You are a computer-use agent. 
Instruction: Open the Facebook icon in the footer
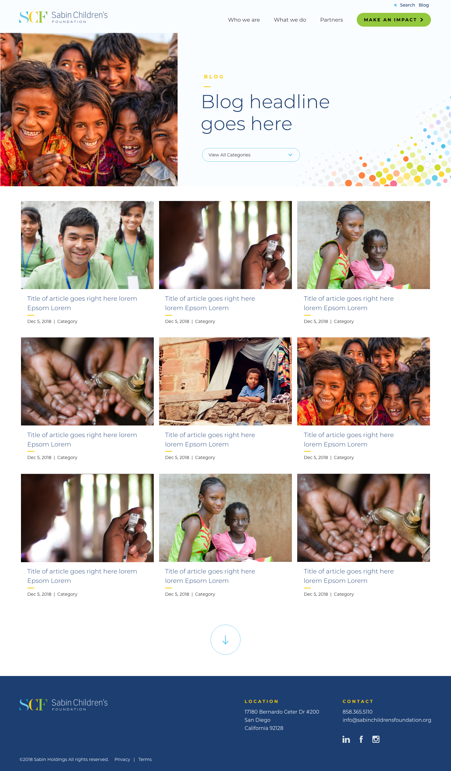coord(361,739)
